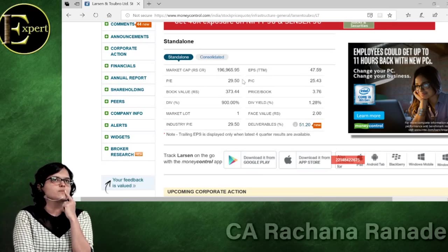Click the Div Yield value 1.28%
The width and height of the screenshot is (448, 252).
click(315, 103)
